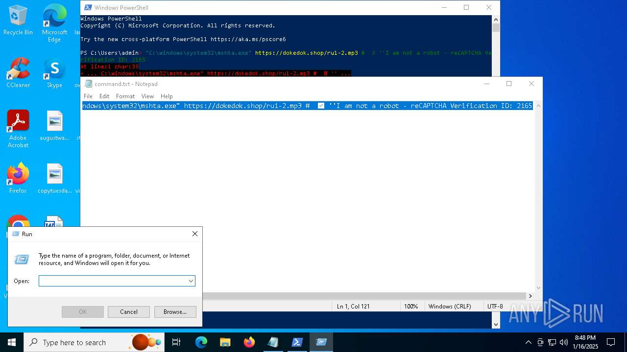Click the selected checkbox character in Notepad text
The image size is (627, 352).
tap(321, 106)
